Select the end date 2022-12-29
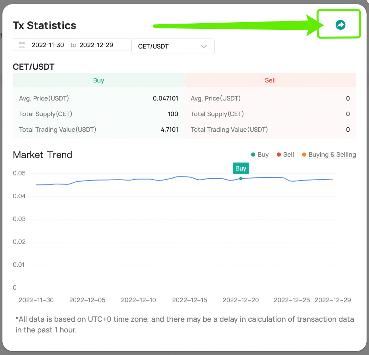The width and height of the screenshot is (369, 355). click(96, 45)
